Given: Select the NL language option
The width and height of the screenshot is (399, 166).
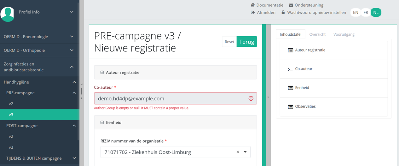Looking at the screenshot, I should pos(376,13).
